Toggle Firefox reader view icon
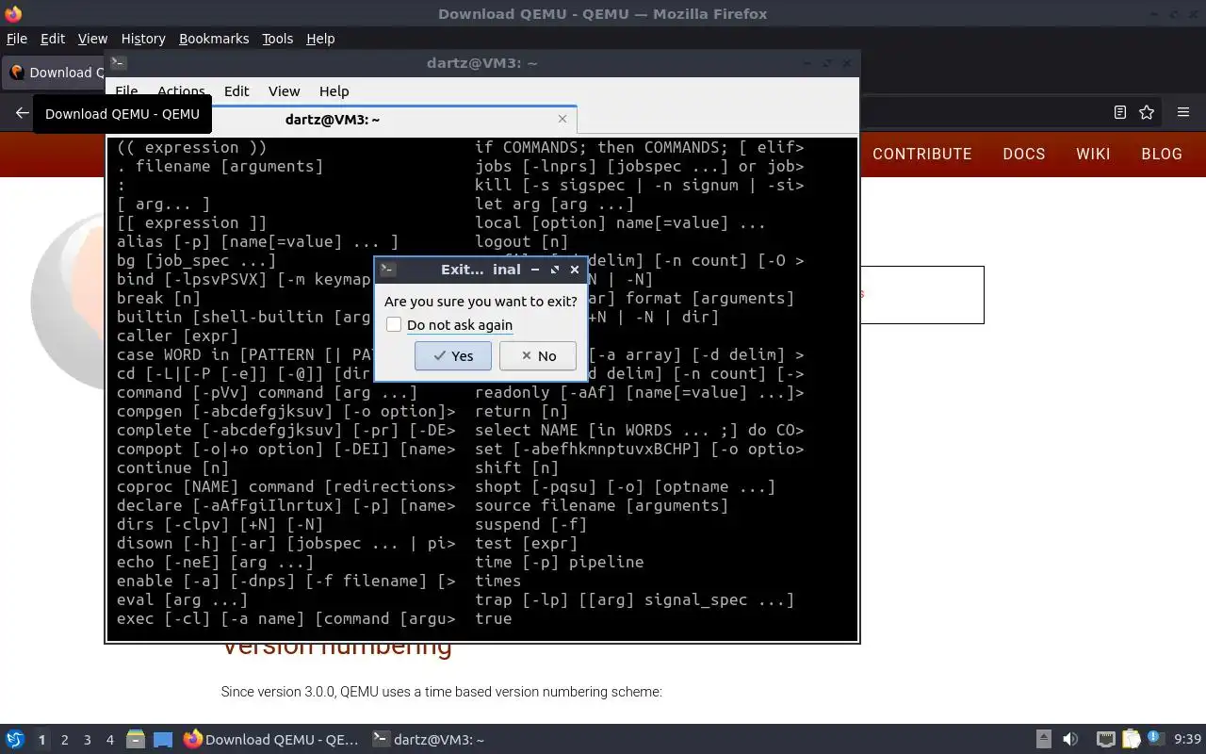This screenshot has width=1206, height=754. click(x=1120, y=112)
